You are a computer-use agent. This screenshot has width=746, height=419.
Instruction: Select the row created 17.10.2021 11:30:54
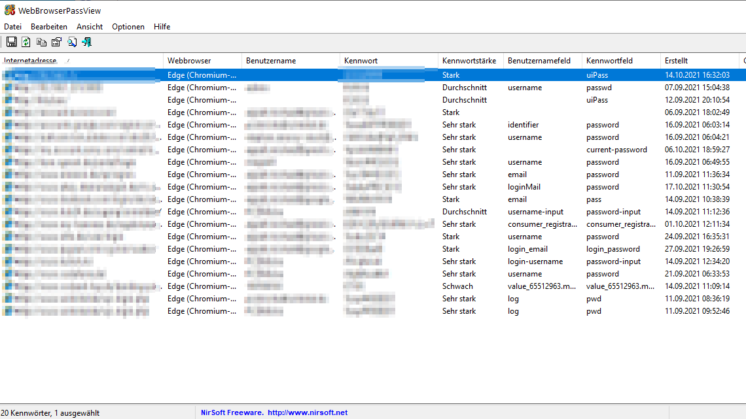pyautogui.click(x=373, y=187)
